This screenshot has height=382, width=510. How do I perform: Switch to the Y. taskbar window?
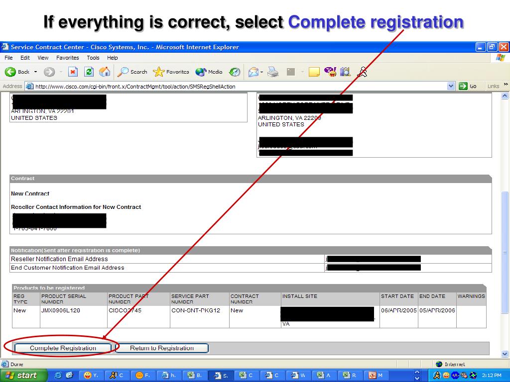tap(91, 376)
